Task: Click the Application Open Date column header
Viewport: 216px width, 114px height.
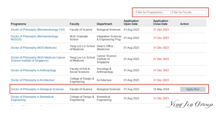Action: coord(131,22)
